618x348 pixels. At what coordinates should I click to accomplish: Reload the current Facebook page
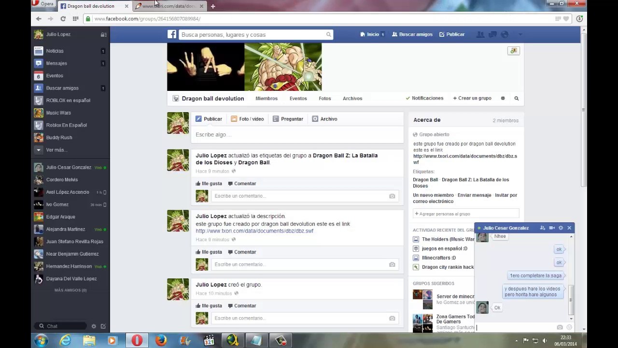(63, 19)
